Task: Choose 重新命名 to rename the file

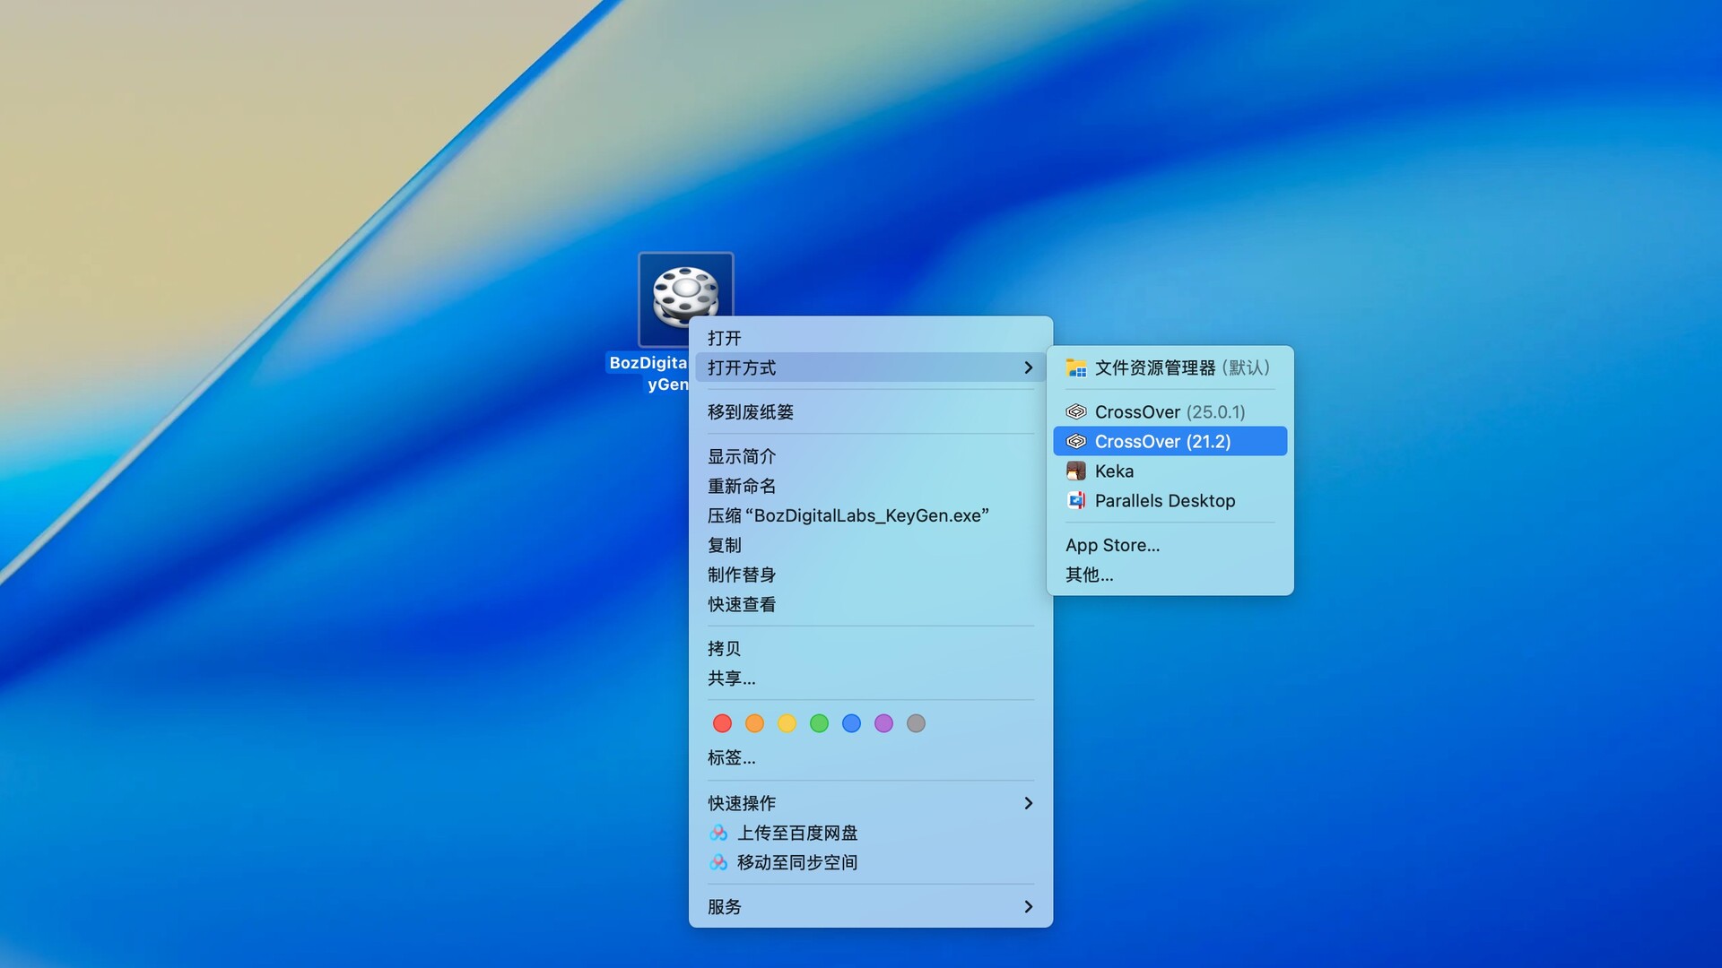Action: [x=870, y=486]
